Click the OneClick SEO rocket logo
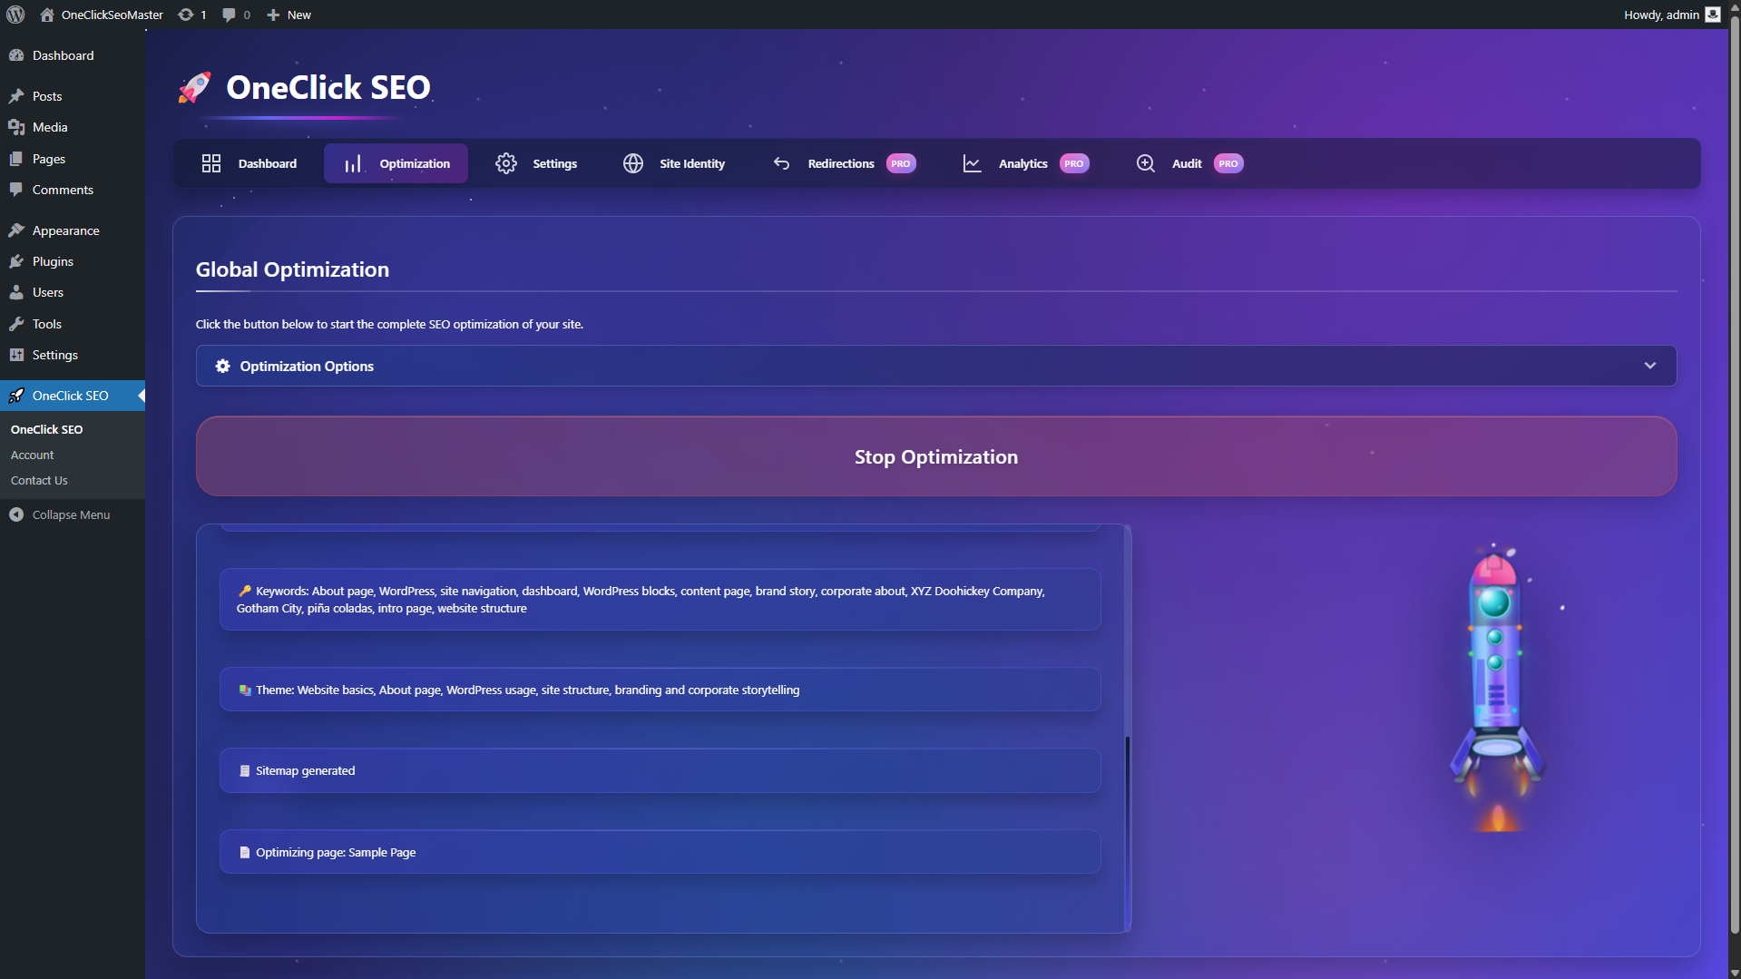 click(x=194, y=88)
